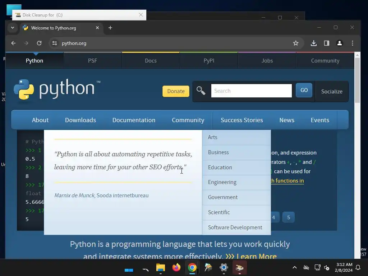This screenshot has height=276, width=368.
Task: Focus the Search input field
Action: click(x=251, y=91)
